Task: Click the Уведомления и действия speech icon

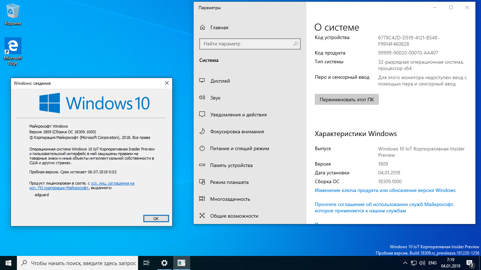Action: [x=202, y=115]
